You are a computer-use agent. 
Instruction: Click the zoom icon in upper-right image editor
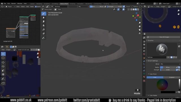(178, 10)
